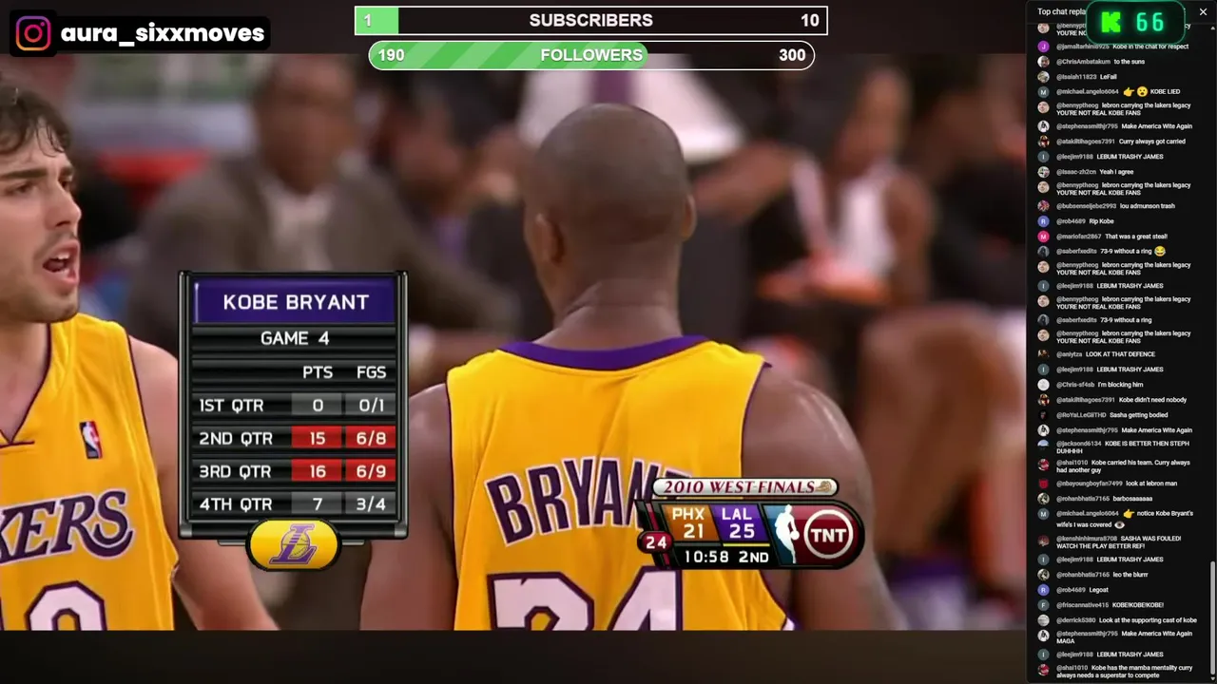Click @jacksond6134's avatar
Screen dimensions: 1217x684
pyautogui.click(x=1044, y=444)
